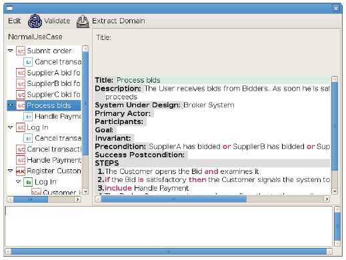Collapse the top-level Log In node
The width and height of the screenshot is (346, 260).
point(11,127)
